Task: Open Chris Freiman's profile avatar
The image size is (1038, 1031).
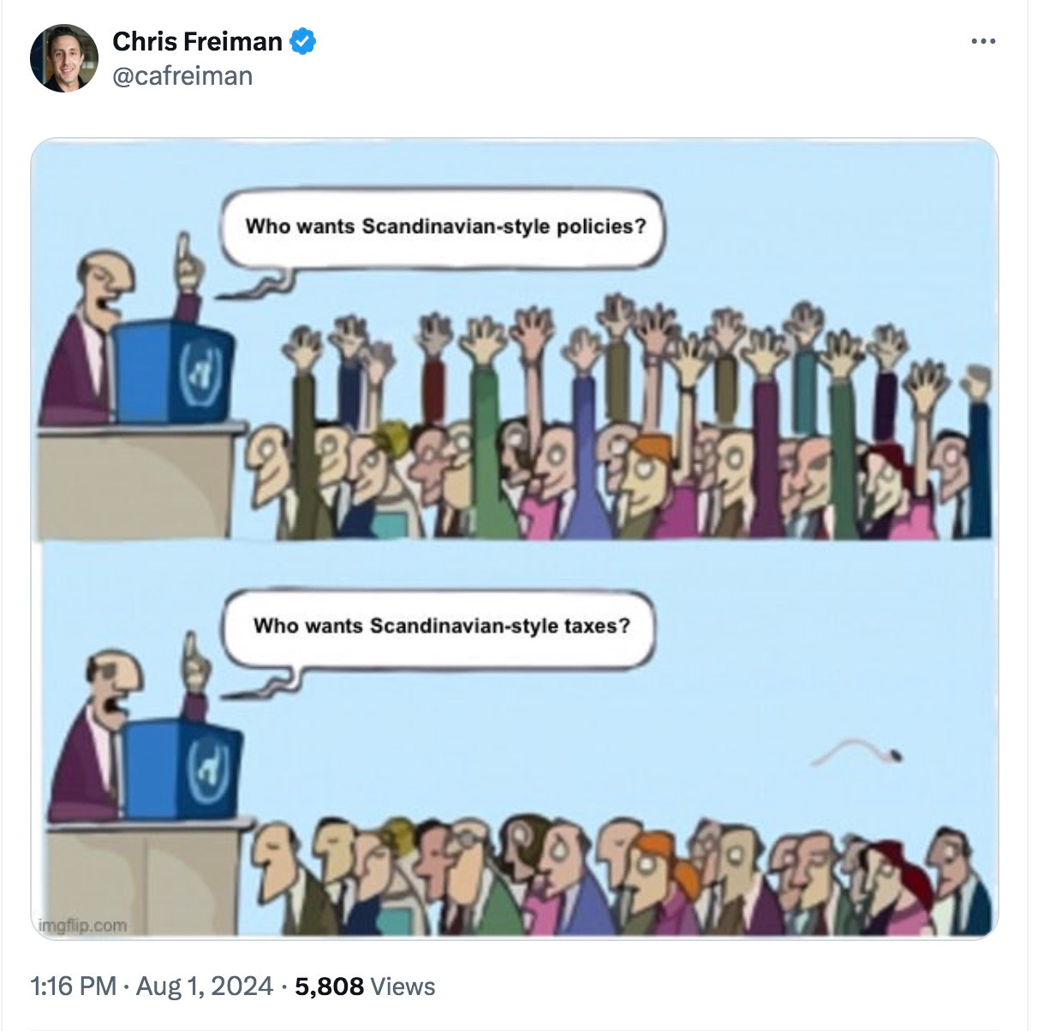Action: [x=63, y=57]
